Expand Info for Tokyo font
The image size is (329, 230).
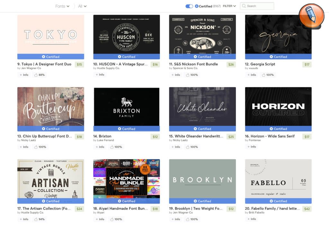tap(24, 75)
